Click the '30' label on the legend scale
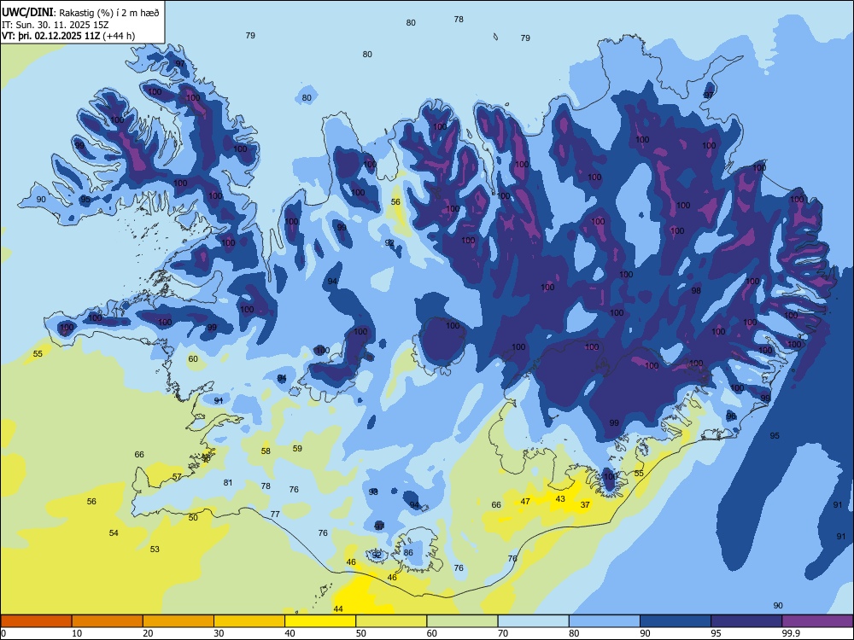The height and width of the screenshot is (640, 854). (x=219, y=633)
